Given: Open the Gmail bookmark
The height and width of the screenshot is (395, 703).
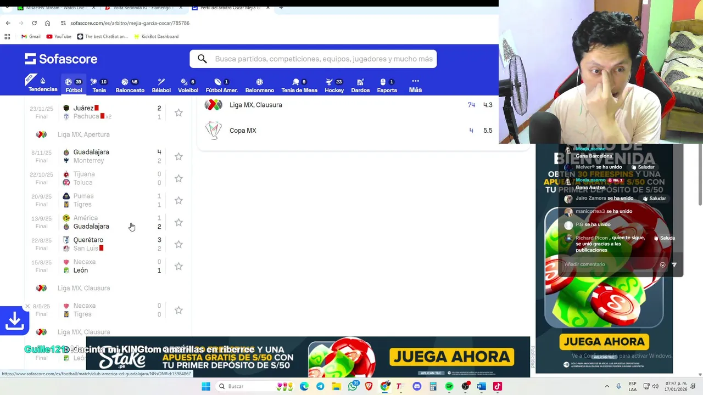Looking at the screenshot, I should coord(31,36).
